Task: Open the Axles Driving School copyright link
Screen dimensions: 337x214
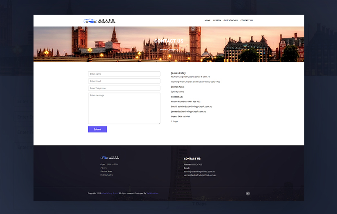Action: [110, 193]
